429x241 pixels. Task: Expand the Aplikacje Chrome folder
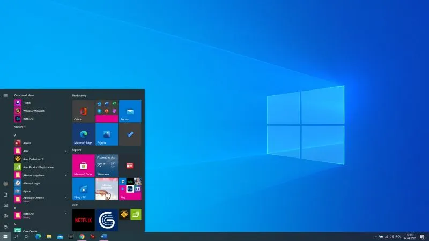[x=40, y=199]
